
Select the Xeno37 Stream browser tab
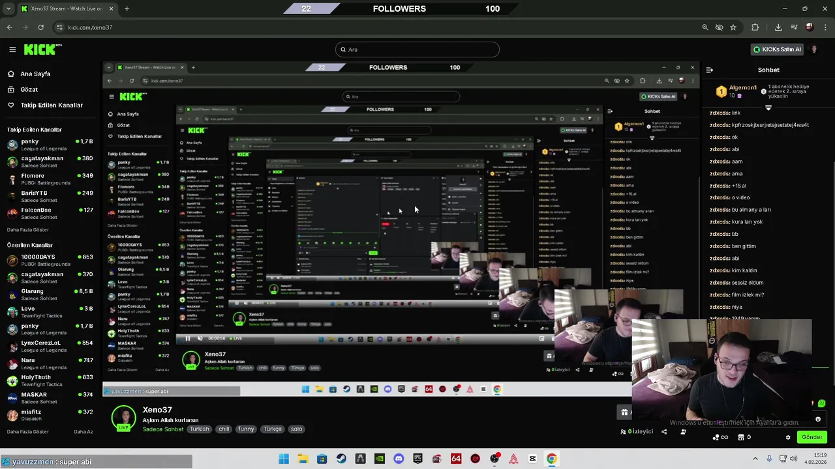tap(67, 8)
